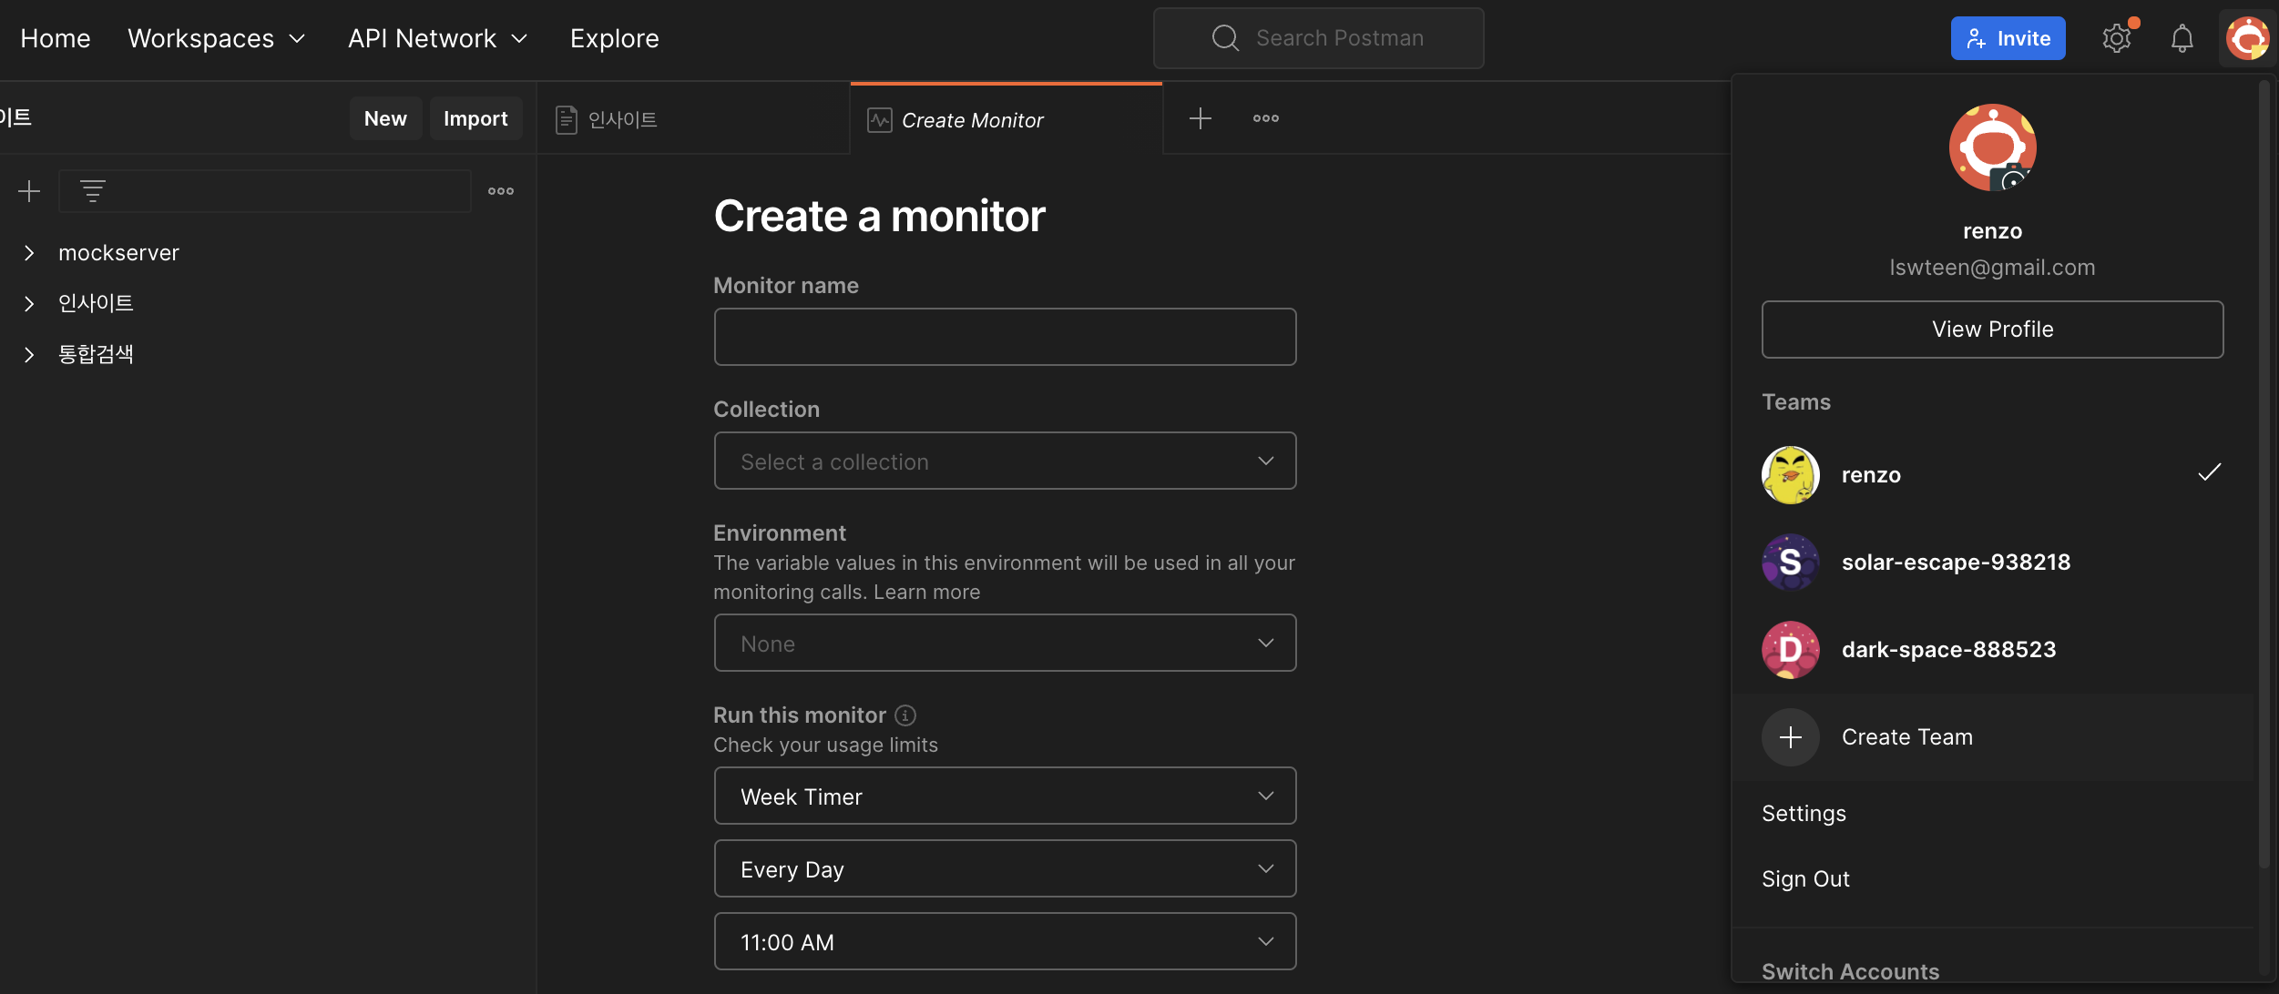
Task: Click the new tab plus icon
Action: pos(1200,118)
